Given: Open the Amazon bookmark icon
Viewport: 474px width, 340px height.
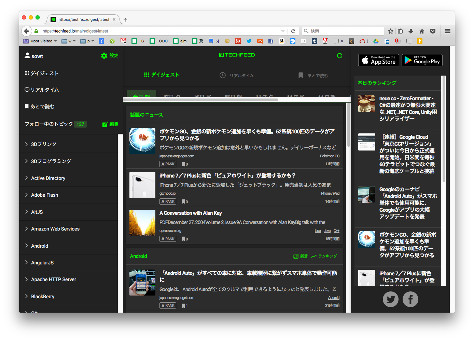Looking at the screenshot, I should pyautogui.click(x=282, y=41).
